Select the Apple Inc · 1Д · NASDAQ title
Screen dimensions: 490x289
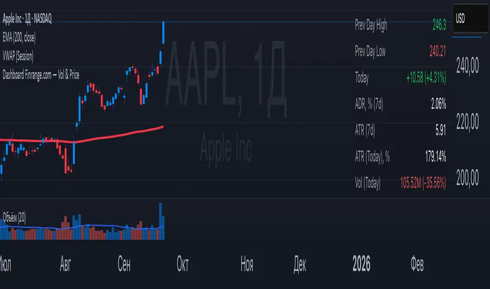click(x=27, y=19)
